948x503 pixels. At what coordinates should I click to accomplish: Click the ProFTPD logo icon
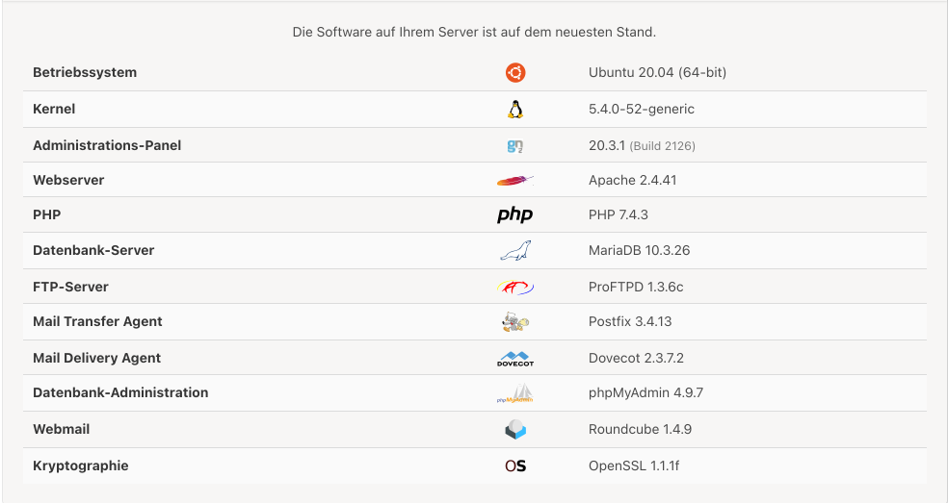[x=515, y=287]
